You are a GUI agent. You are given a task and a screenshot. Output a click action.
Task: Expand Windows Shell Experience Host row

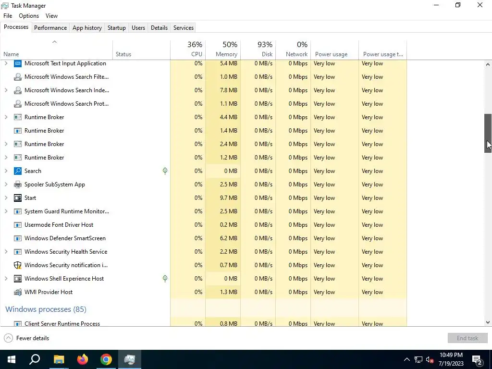[x=6, y=279]
